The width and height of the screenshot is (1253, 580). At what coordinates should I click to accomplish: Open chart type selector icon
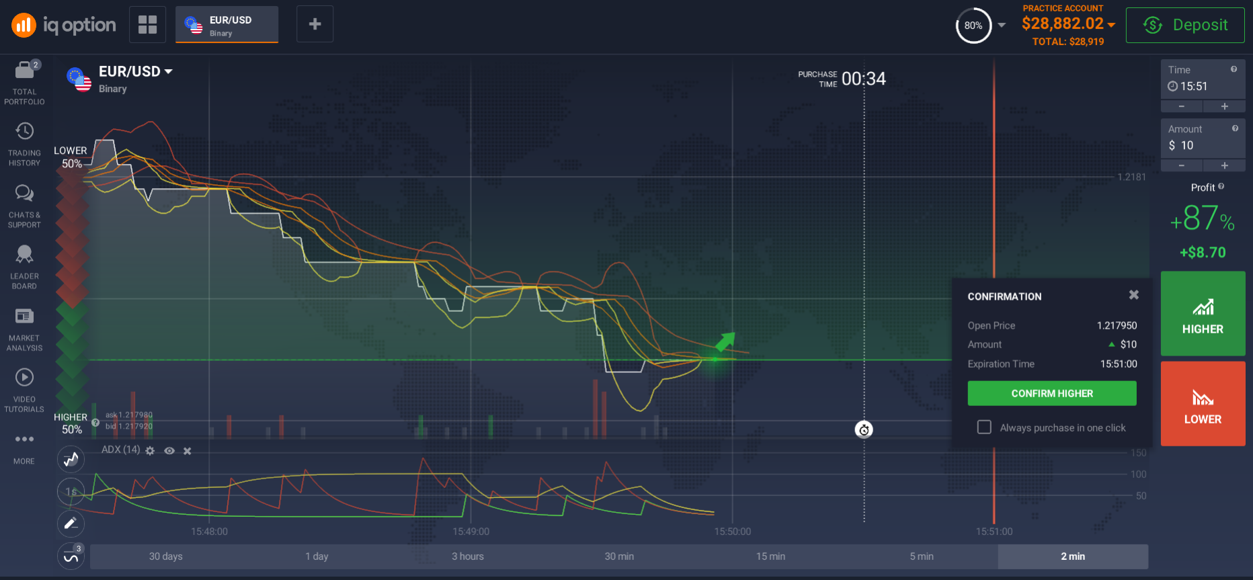[x=71, y=460]
